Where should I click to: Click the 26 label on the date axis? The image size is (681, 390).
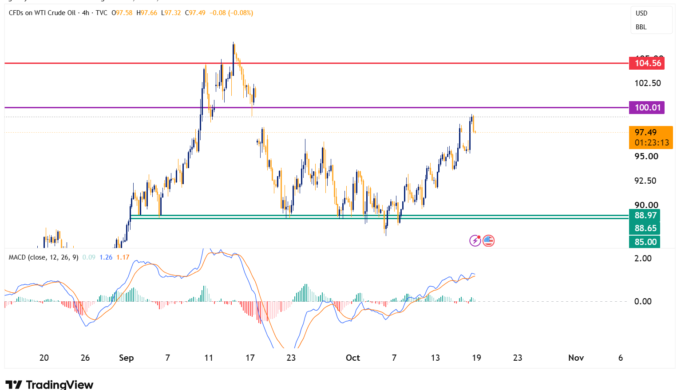[x=85, y=358]
